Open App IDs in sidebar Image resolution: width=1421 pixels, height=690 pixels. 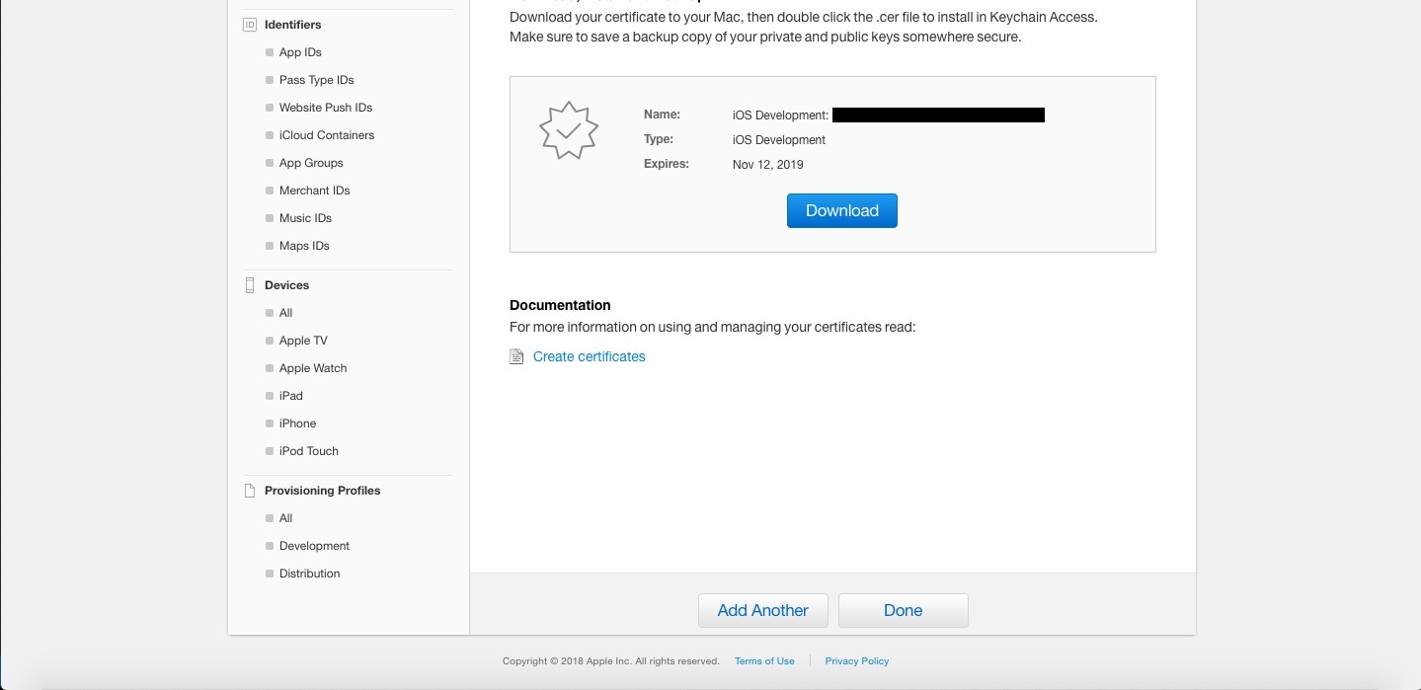coord(300,52)
